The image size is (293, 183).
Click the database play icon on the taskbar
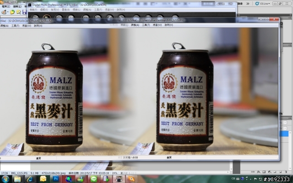[x=106, y=179]
